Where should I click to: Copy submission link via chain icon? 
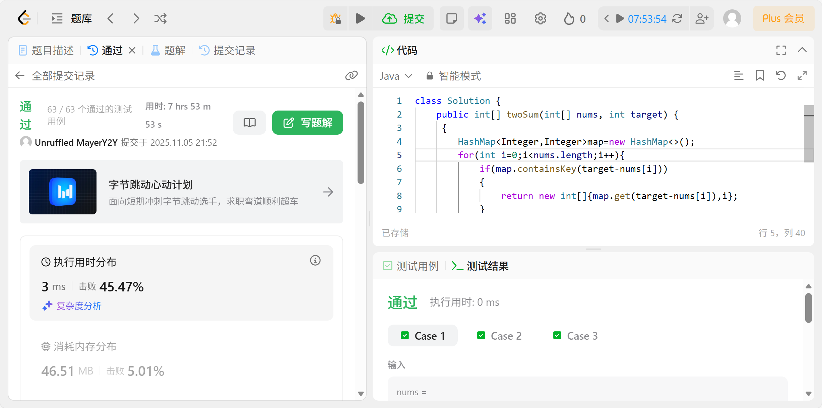tap(351, 76)
